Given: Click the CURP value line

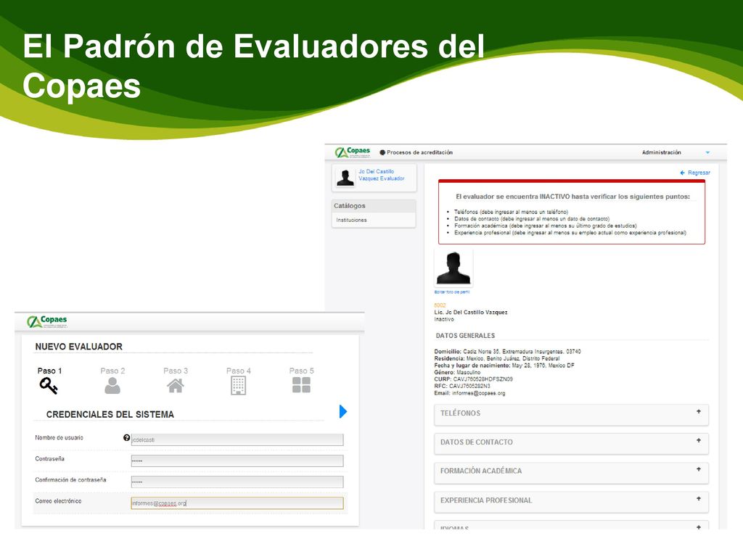Looking at the screenshot, I should click(473, 379).
